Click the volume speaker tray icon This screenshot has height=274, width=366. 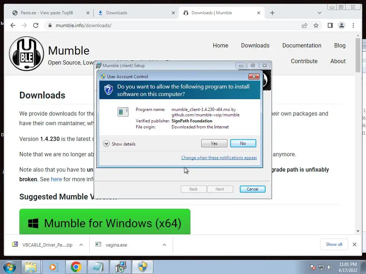(x=330, y=267)
